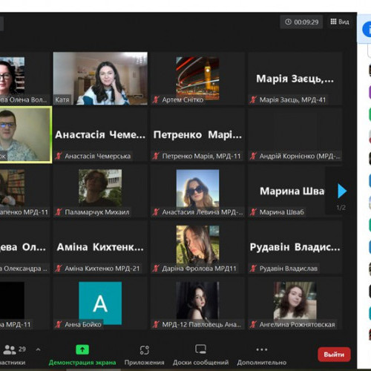Click muted mic icon of Паламарчук Михаил
This screenshot has width=371, height=371.
59,212
